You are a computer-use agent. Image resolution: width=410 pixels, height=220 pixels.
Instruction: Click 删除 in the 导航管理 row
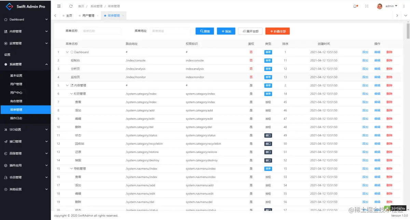pos(389,168)
